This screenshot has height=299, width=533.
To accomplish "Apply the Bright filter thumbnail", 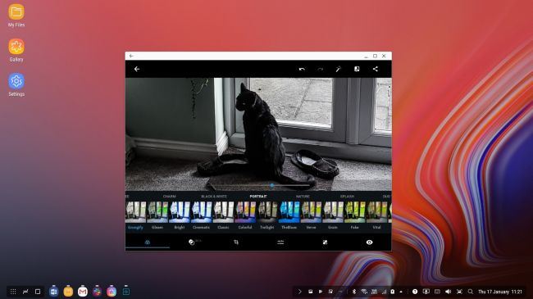I will [180, 212].
